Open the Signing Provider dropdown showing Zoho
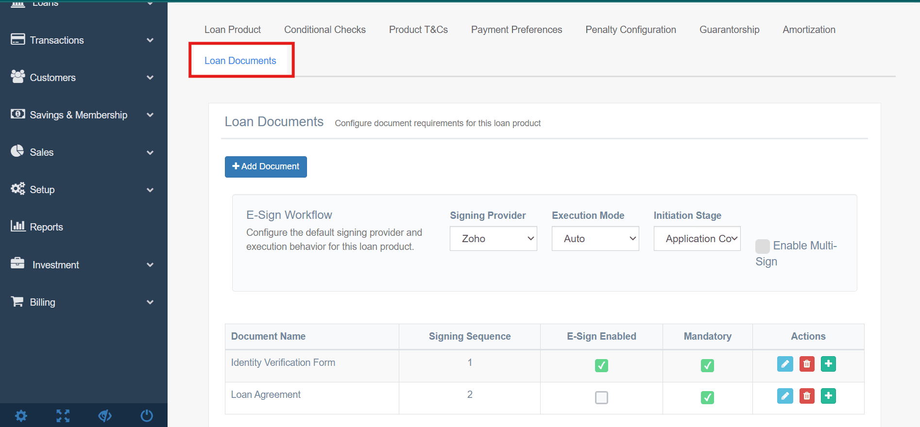 (493, 238)
